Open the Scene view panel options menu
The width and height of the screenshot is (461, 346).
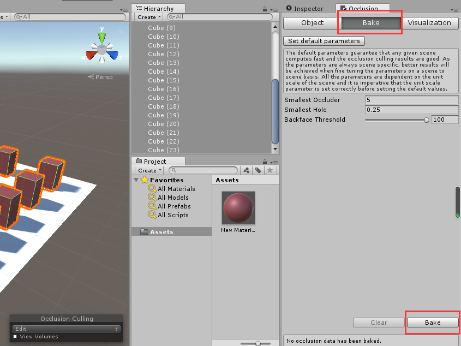[x=124, y=10]
